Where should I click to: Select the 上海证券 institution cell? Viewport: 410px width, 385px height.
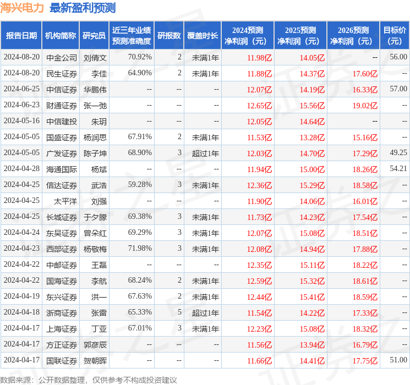pos(62,329)
